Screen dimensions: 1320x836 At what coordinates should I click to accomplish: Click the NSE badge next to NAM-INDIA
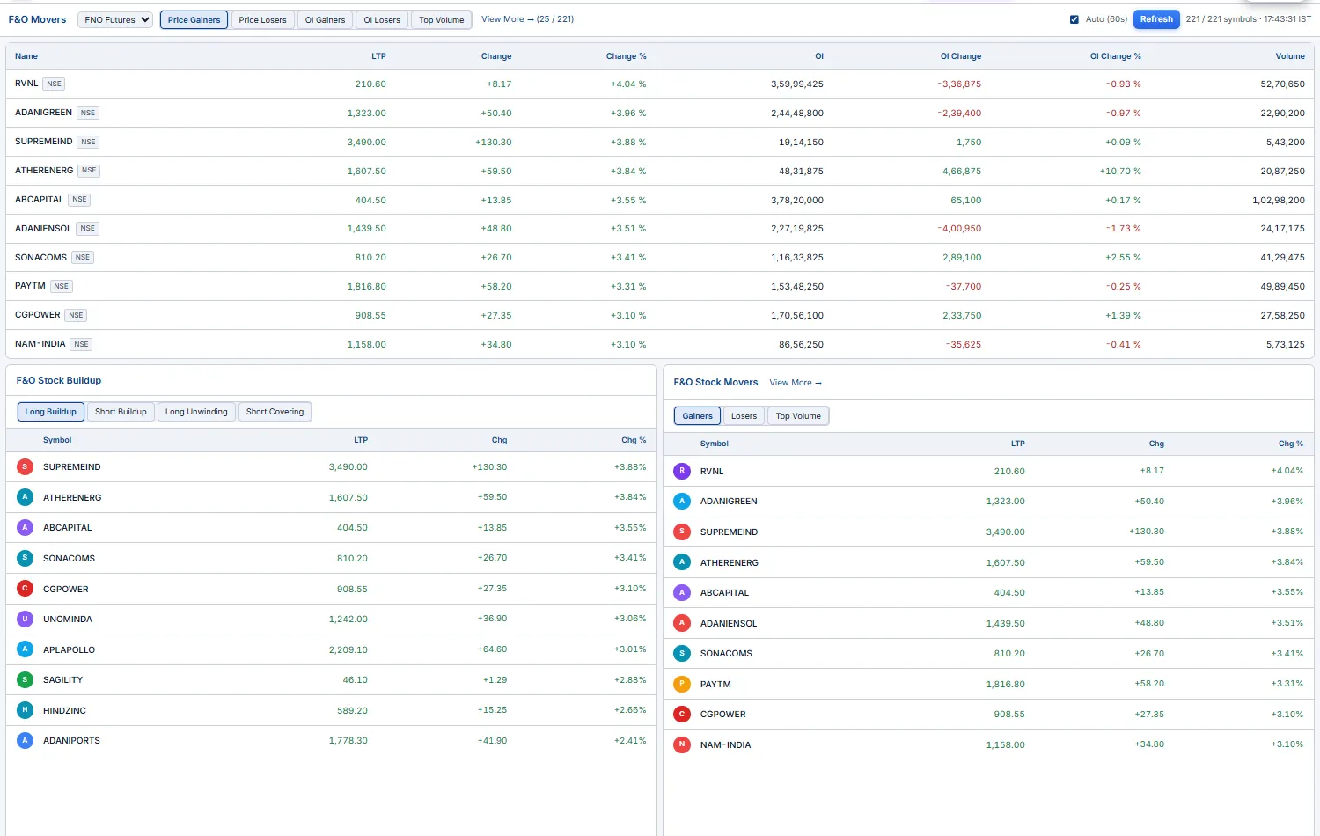pos(81,344)
